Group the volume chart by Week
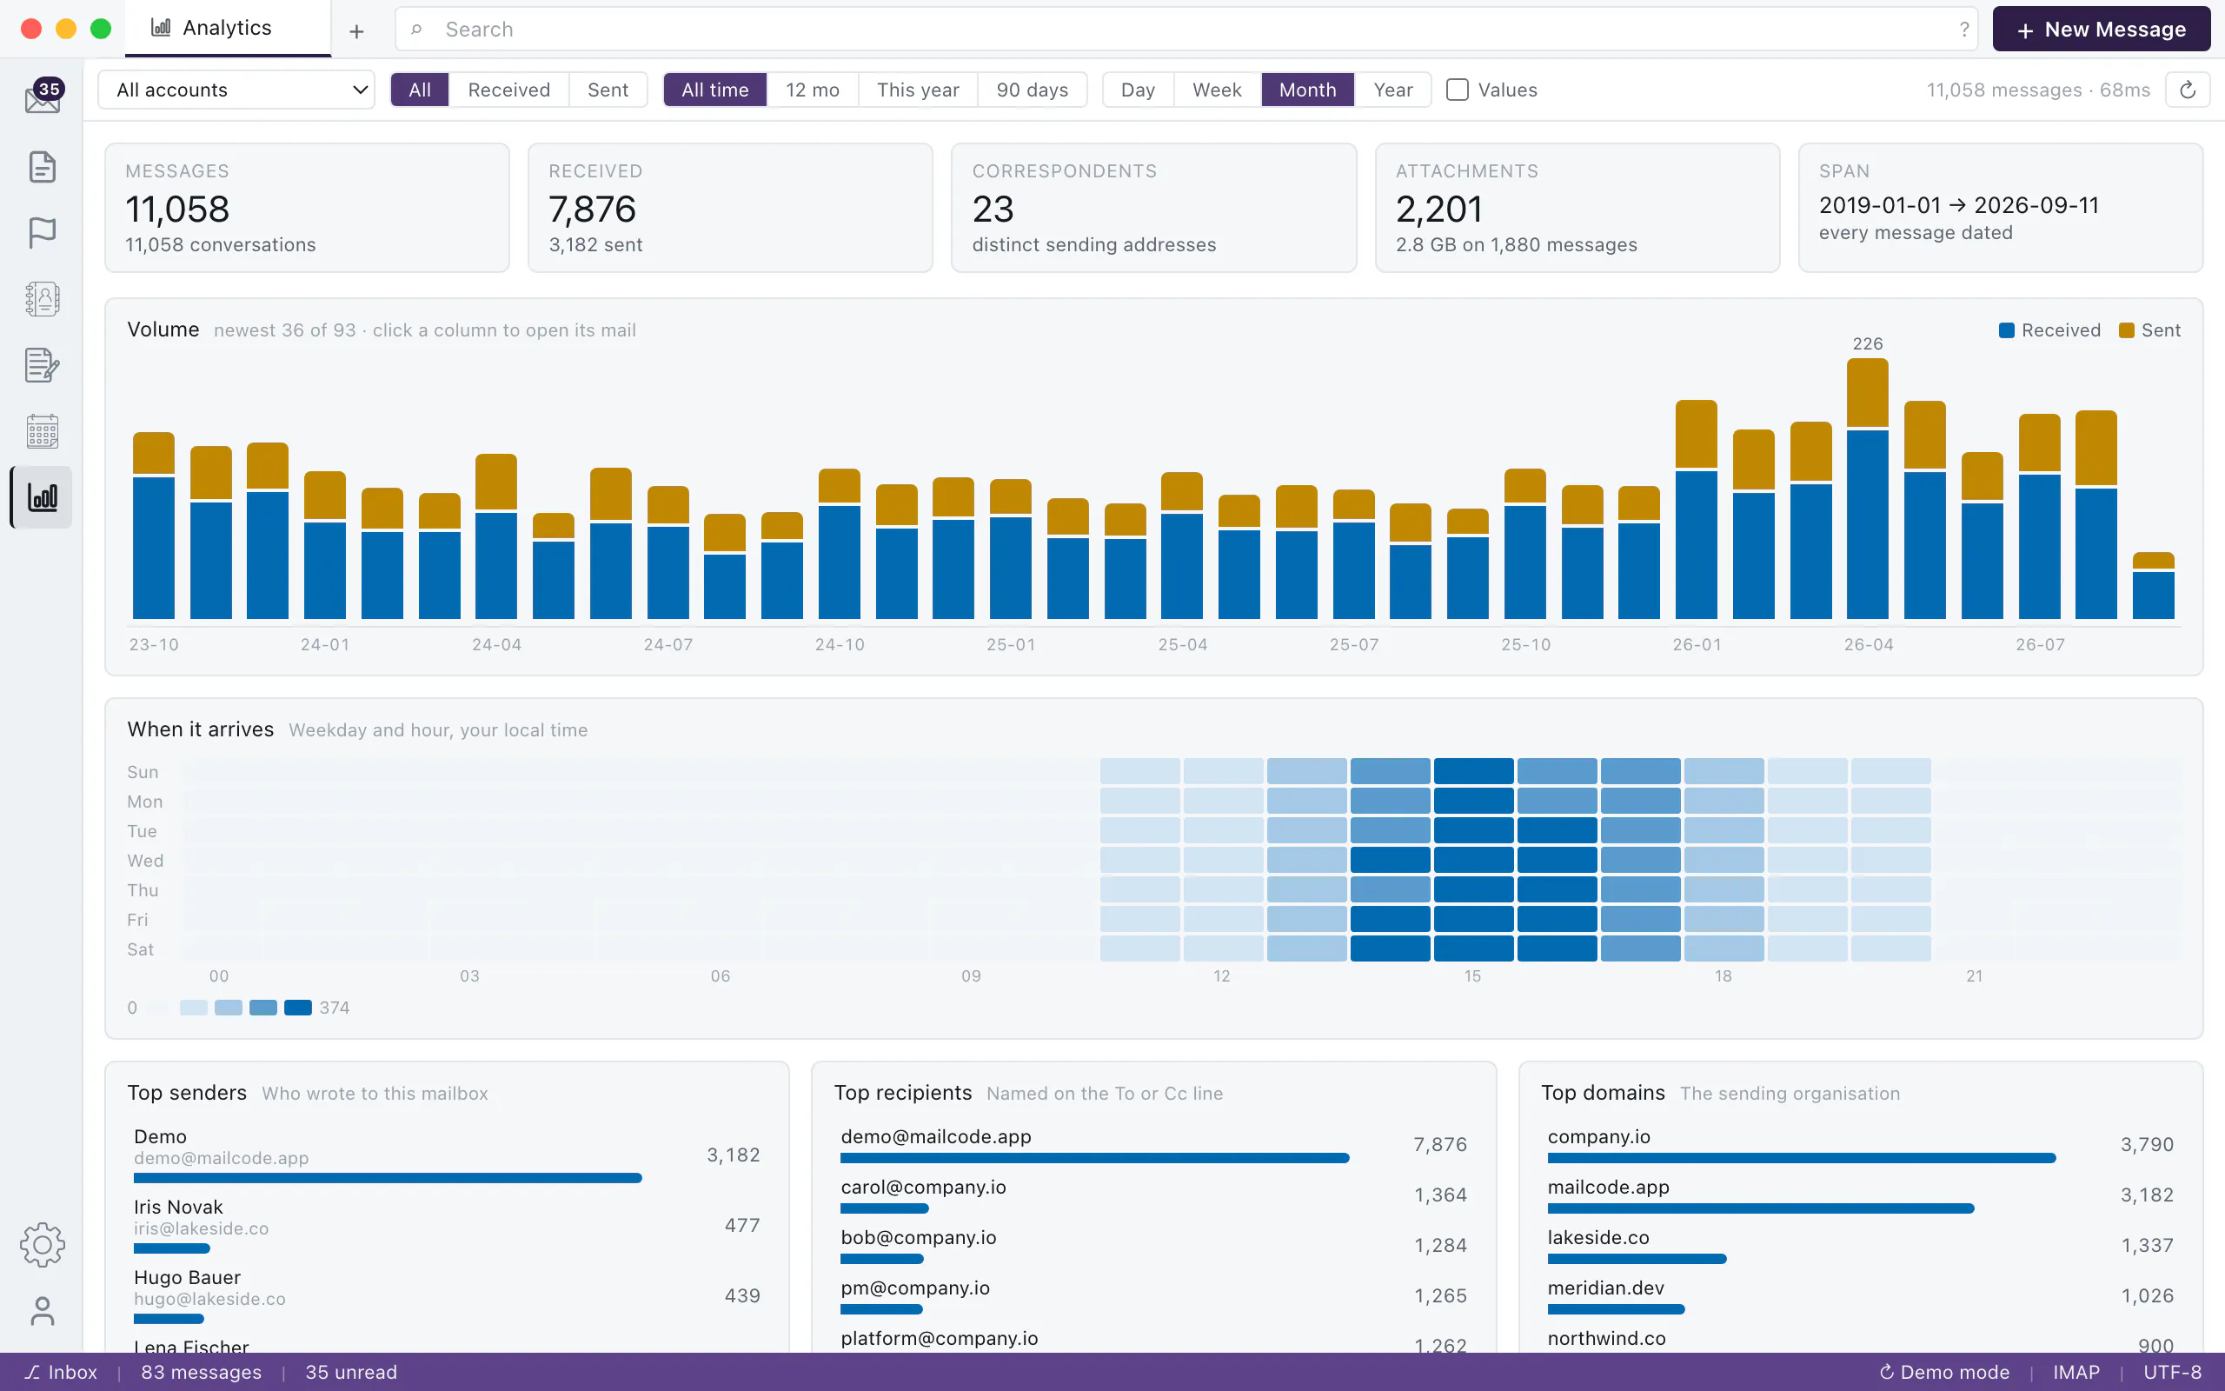The height and width of the screenshot is (1391, 2225). click(x=1217, y=90)
